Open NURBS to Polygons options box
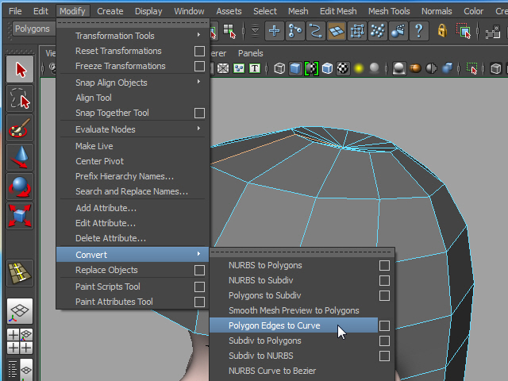This screenshot has height=381, width=508. [x=384, y=266]
